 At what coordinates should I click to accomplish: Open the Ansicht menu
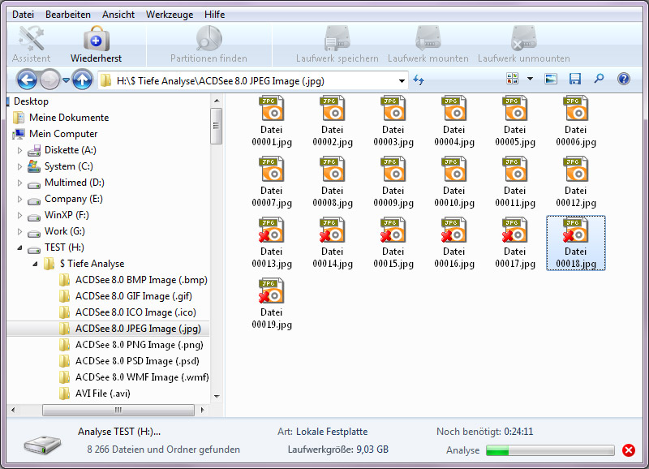point(118,15)
